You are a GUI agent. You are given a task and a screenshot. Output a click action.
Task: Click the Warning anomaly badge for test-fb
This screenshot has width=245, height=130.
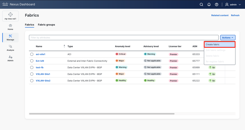121,67
